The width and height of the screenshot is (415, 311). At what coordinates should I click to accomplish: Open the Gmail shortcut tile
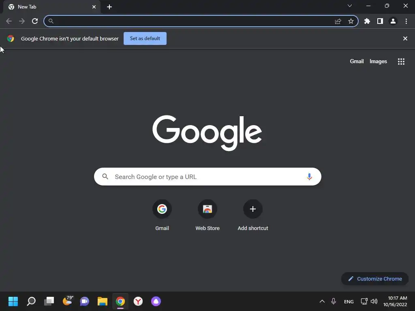162,215
